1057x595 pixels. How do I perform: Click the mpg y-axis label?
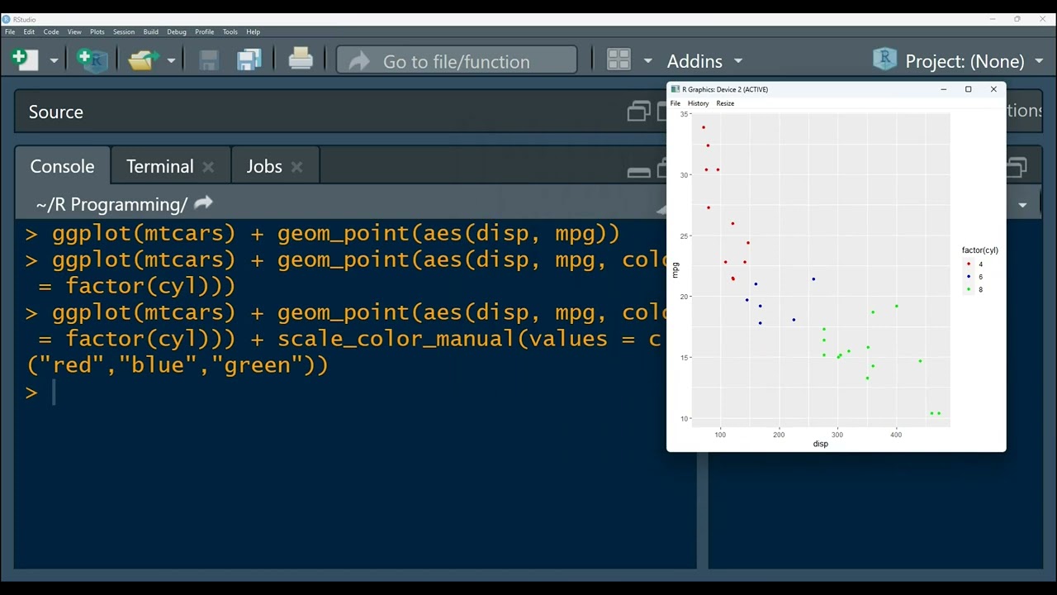[x=675, y=269]
